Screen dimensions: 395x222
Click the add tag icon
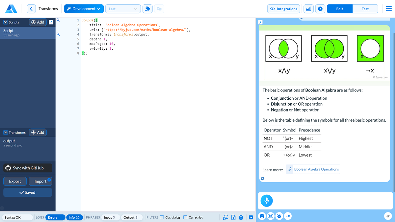147,9
